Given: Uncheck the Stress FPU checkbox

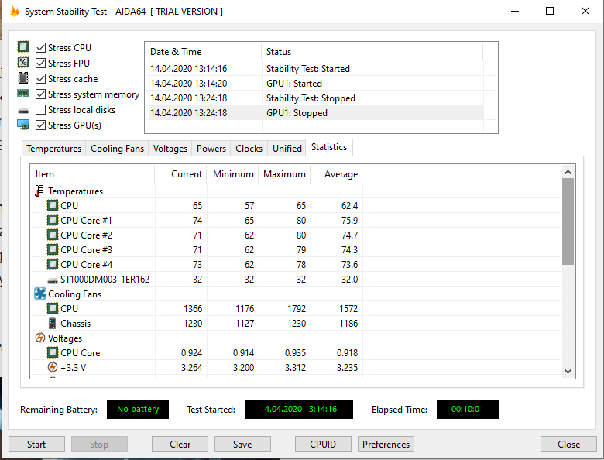Looking at the screenshot, I should pyautogui.click(x=40, y=63).
